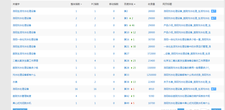Open page title 产品介绍 in rank 第5 row

click(x=187, y=25)
